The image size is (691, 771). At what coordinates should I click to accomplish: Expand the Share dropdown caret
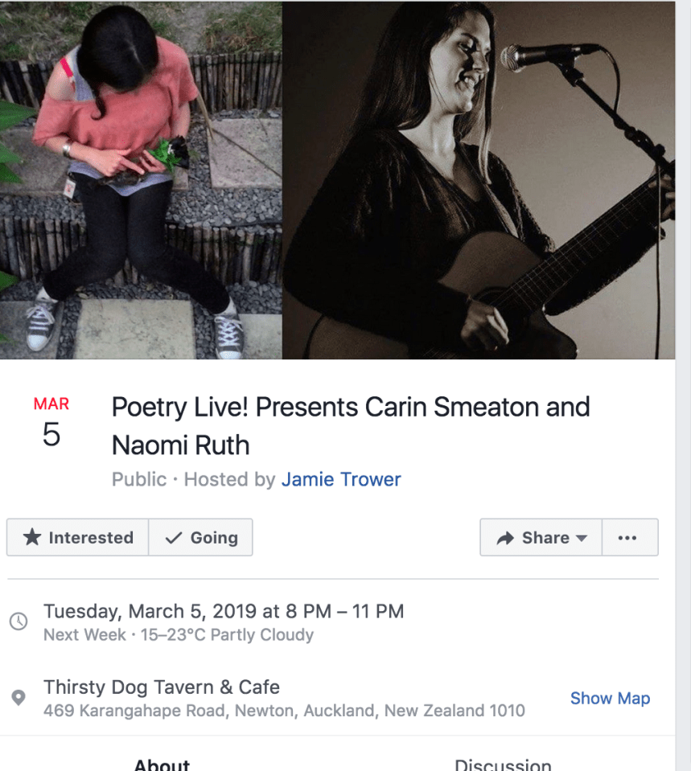[x=582, y=539]
